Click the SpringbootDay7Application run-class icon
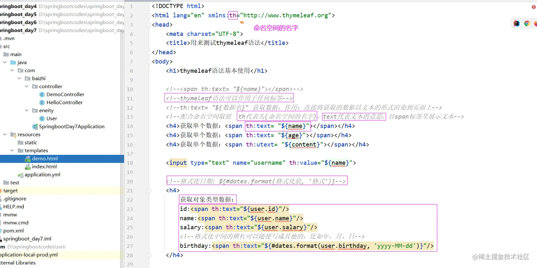Viewport: 537px width, 268px height. 35,127
